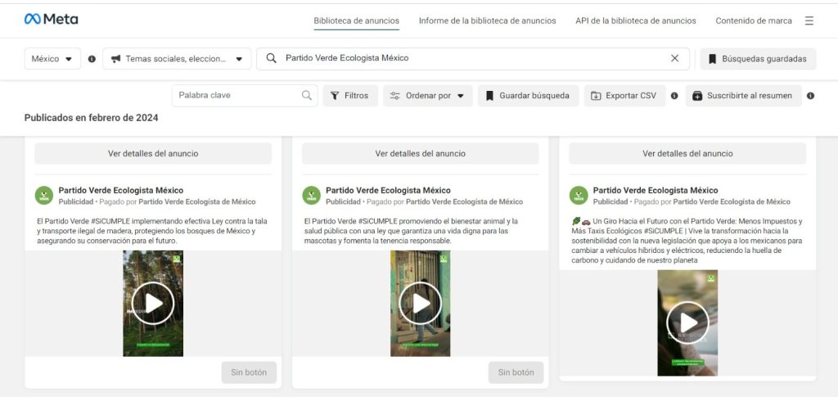Image resolution: width=838 pixels, height=397 pixels.
Task: Click the info icon next to México
Action: tap(92, 59)
